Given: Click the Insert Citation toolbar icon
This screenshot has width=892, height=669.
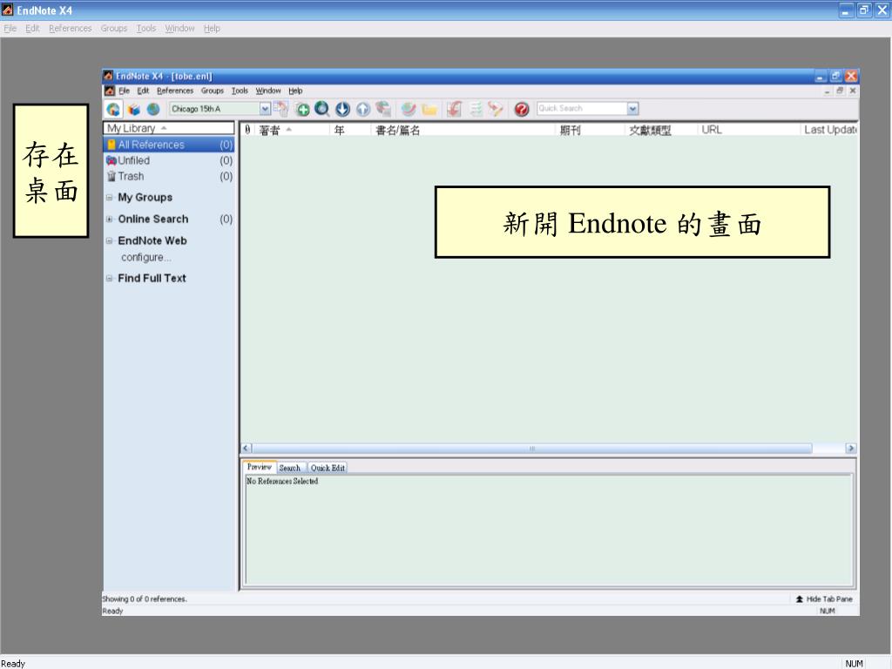Looking at the screenshot, I should click(454, 109).
